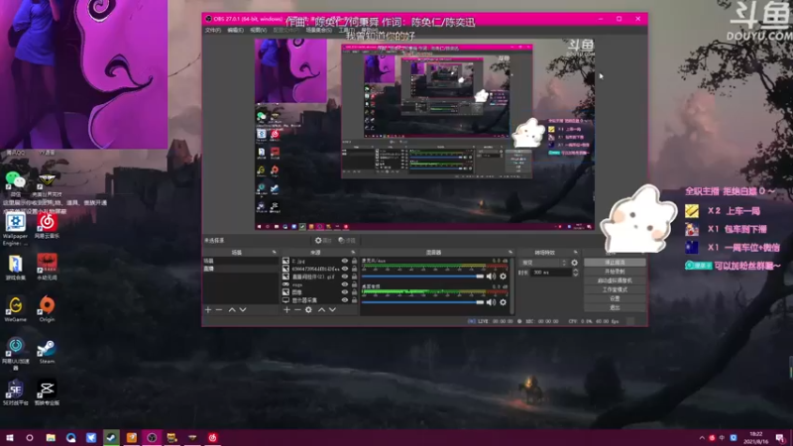Select the second scene in the scenes list

click(x=240, y=269)
